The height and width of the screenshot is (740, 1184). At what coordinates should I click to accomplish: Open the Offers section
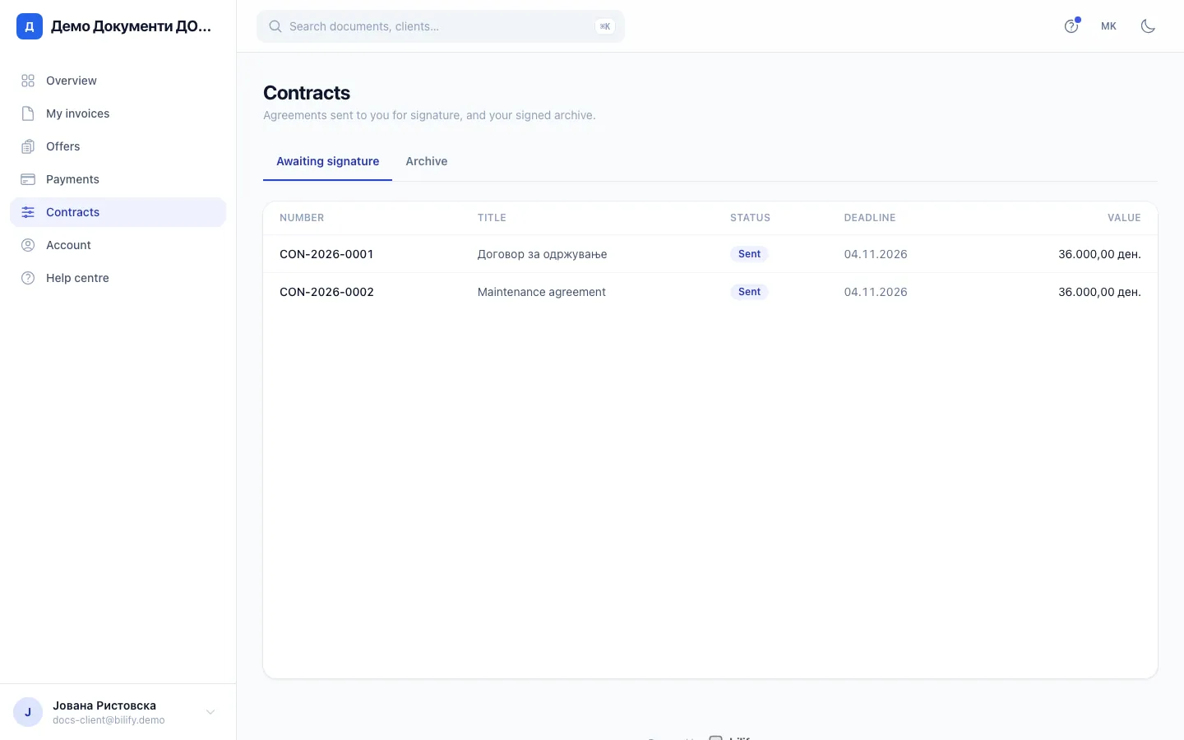pos(118,146)
